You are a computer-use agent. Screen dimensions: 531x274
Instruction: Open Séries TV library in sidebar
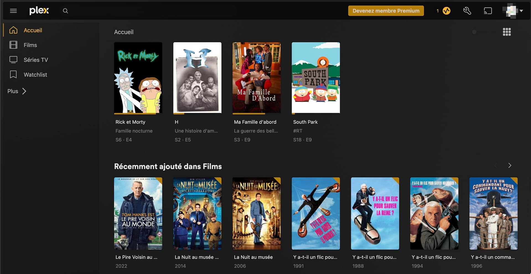(36, 60)
